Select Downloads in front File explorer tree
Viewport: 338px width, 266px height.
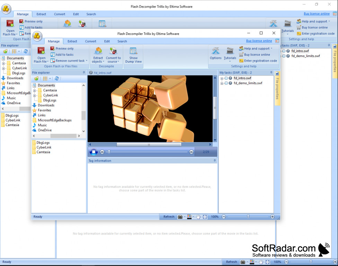(x=46, y=105)
